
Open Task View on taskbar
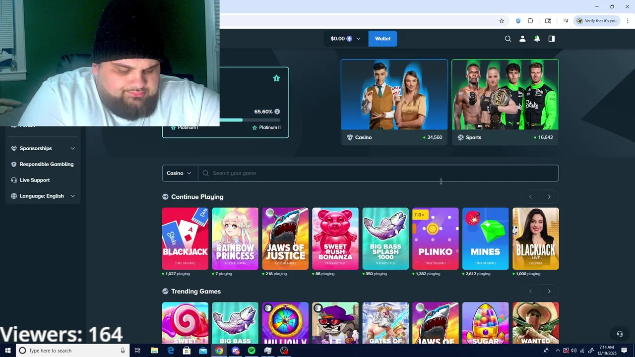pyautogui.click(x=137, y=351)
